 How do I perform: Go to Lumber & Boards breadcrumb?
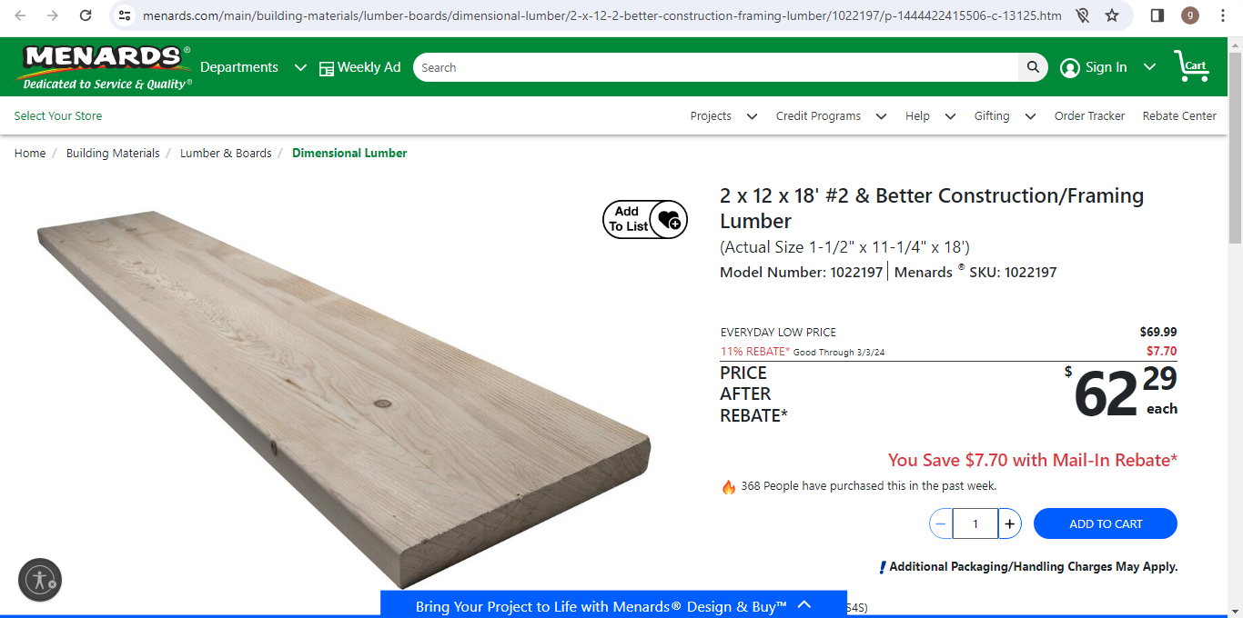(226, 153)
